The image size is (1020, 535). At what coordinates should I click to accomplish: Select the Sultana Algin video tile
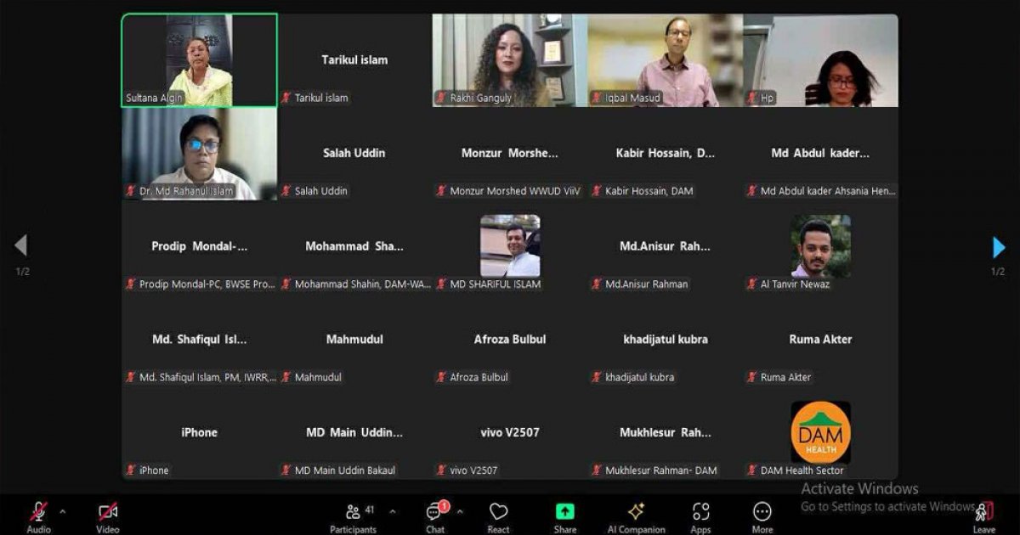(x=200, y=59)
